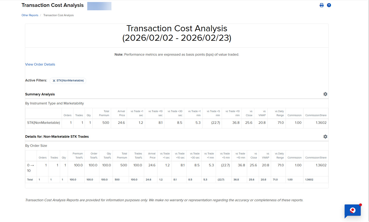This screenshot has width=369, height=222.
Task: Toggle the Details for Non-Marketable STK Trades header
Action: point(57,137)
